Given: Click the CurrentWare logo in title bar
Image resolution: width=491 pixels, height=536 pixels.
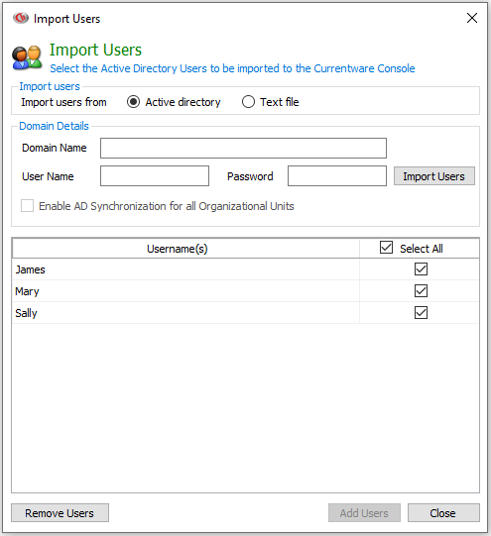Looking at the screenshot, I should click(x=21, y=18).
